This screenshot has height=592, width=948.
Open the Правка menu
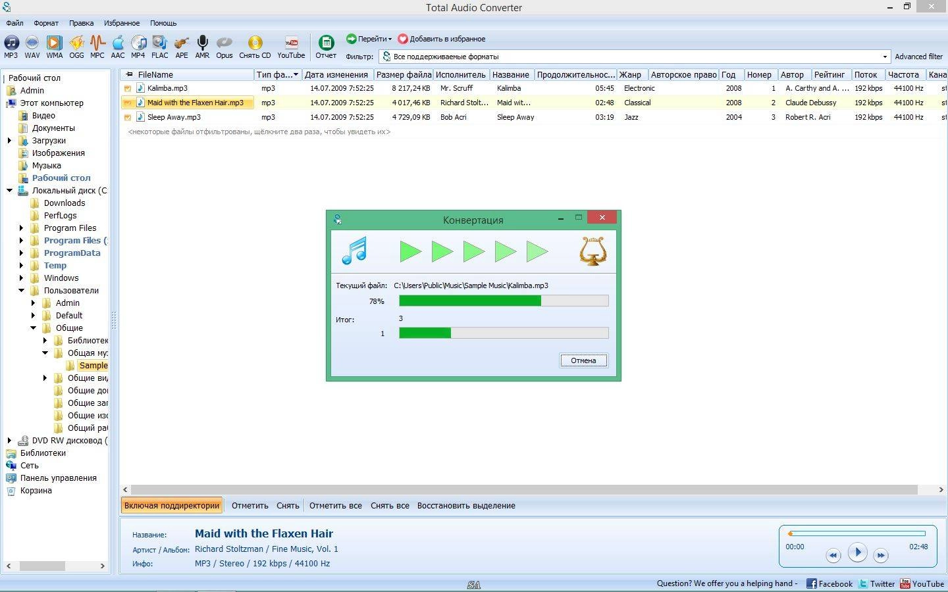[x=81, y=23]
